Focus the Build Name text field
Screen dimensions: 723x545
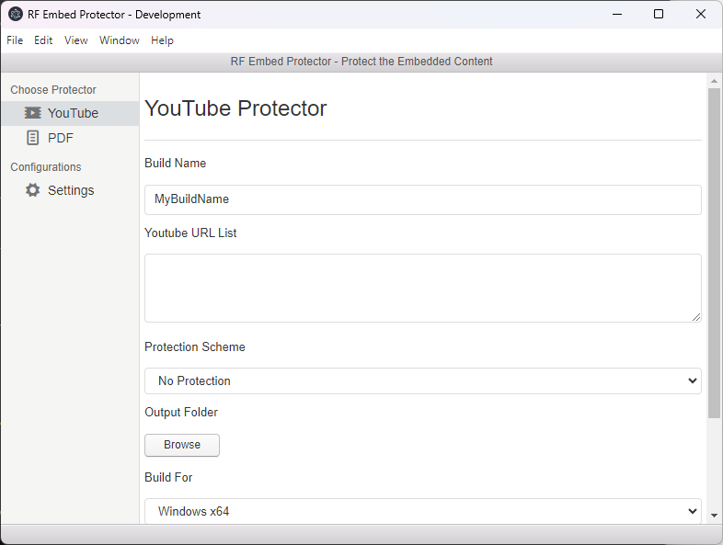coord(423,199)
